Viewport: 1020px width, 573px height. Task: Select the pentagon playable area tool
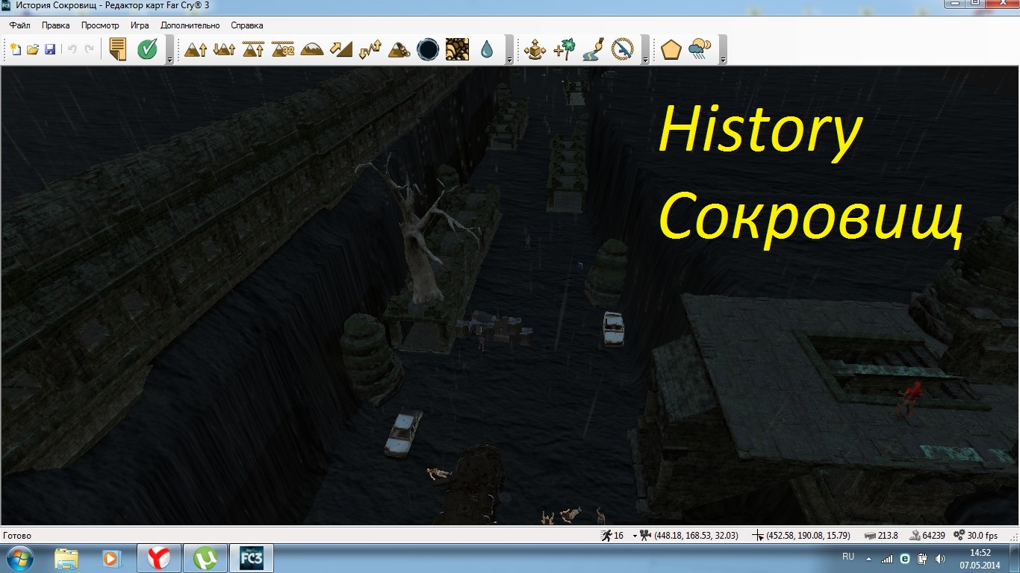671,49
